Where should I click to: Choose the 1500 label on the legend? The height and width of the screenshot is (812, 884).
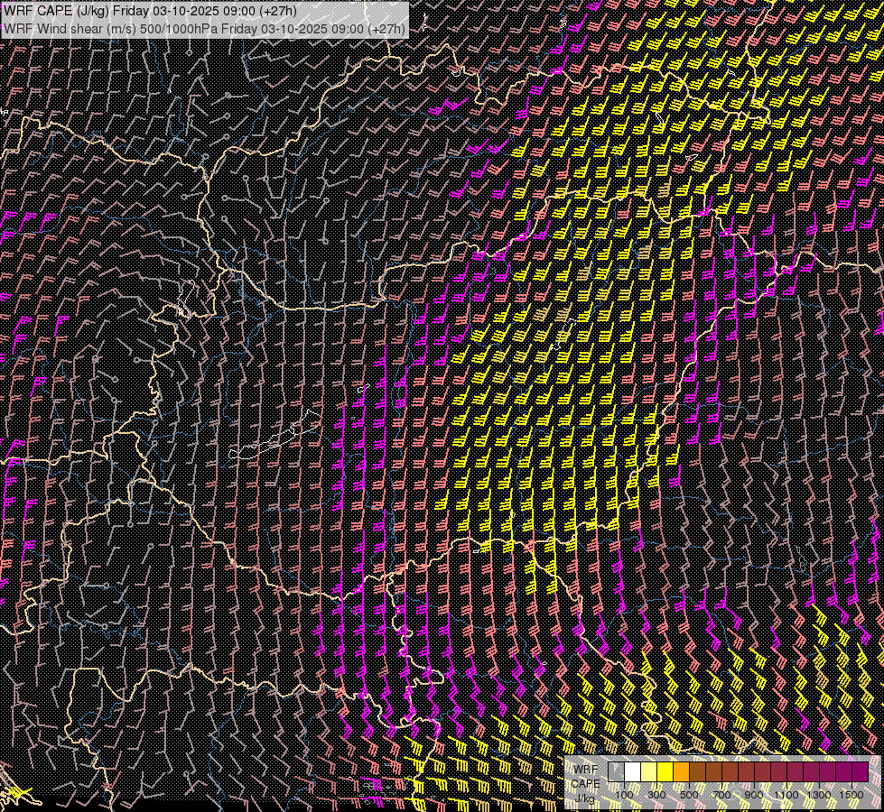(851, 794)
